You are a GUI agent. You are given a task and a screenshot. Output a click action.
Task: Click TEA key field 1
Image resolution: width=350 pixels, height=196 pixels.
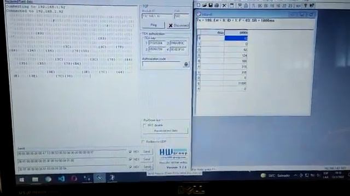point(157,43)
